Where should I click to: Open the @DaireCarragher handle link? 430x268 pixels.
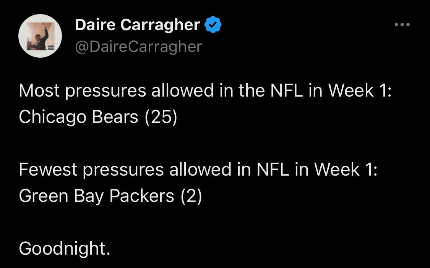pos(138,47)
